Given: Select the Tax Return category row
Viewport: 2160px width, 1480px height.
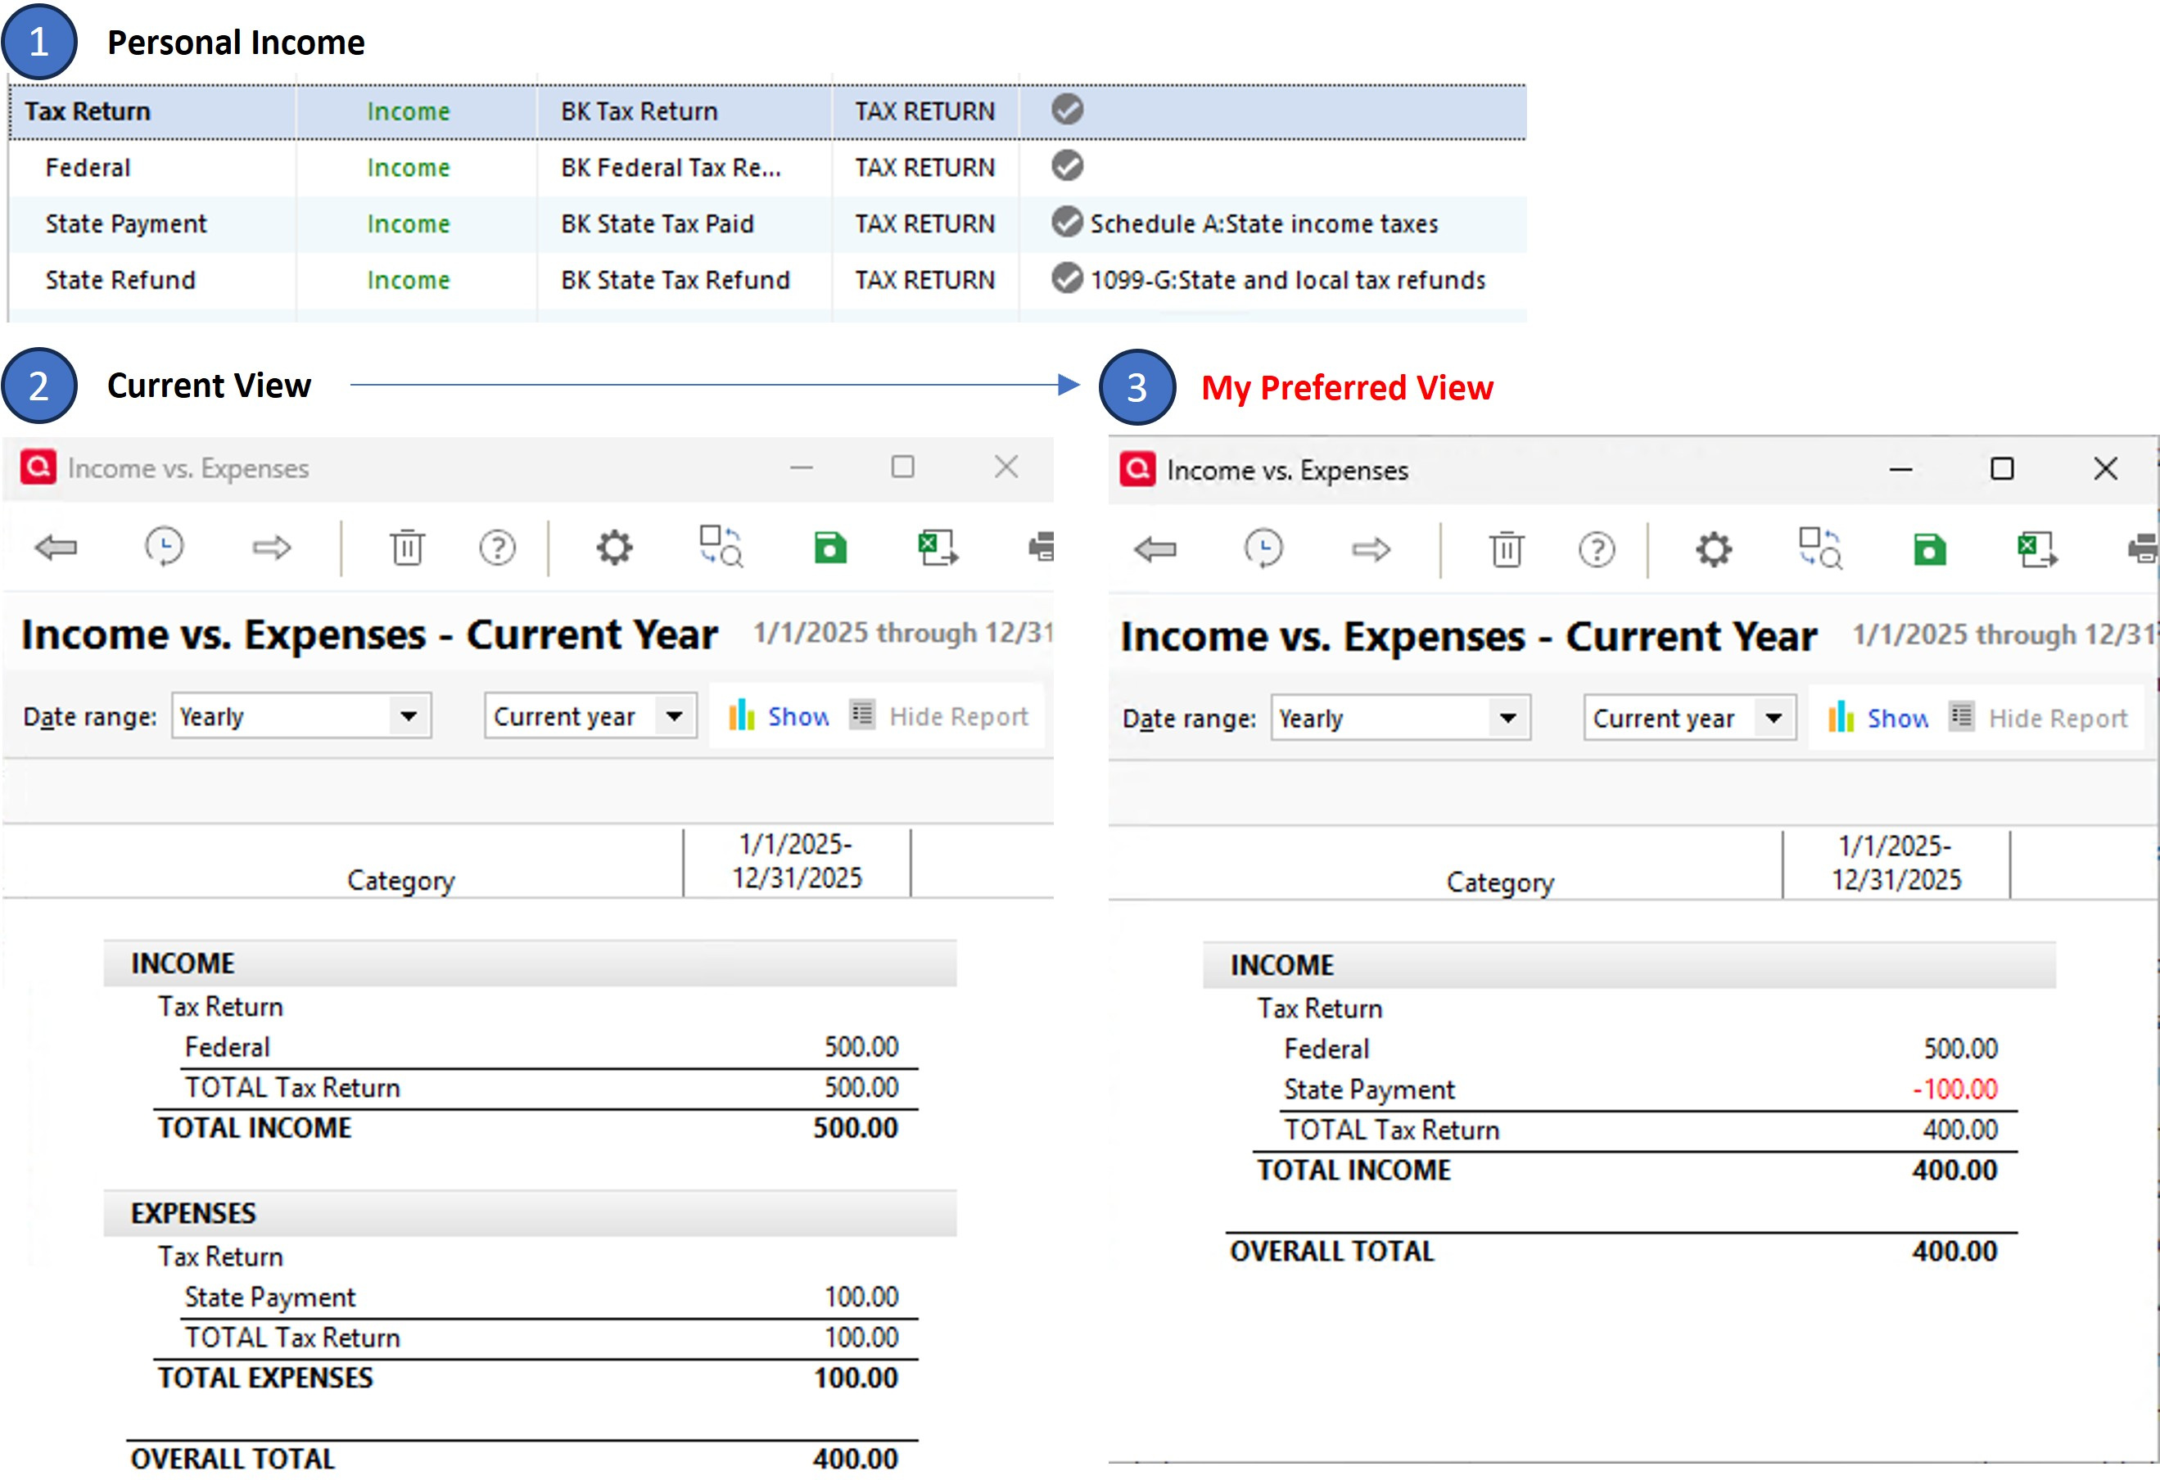Looking at the screenshot, I should tap(88, 111).
